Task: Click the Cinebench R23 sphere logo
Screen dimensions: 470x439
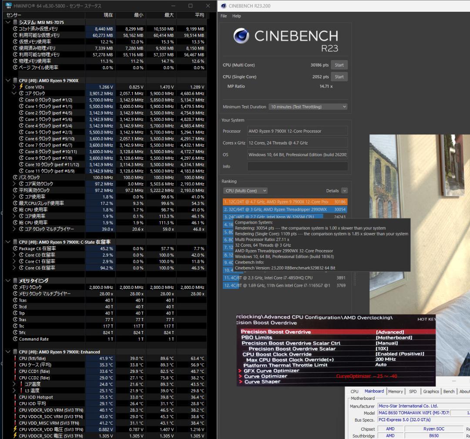Action: [x=241, y=36]
